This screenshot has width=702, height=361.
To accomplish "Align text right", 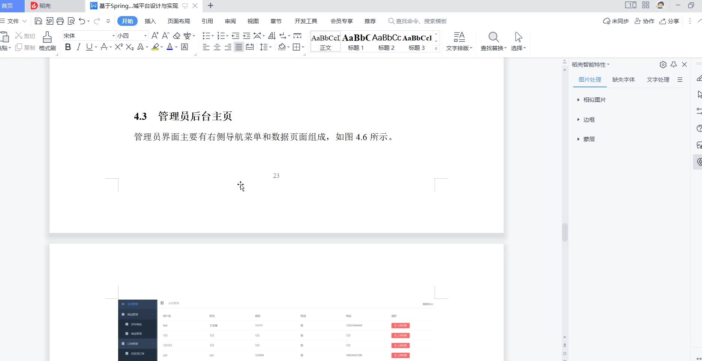I will click(x=228, y=47).
